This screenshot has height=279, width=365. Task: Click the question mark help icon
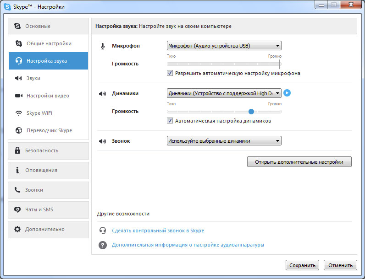click(x=103, y=245)
